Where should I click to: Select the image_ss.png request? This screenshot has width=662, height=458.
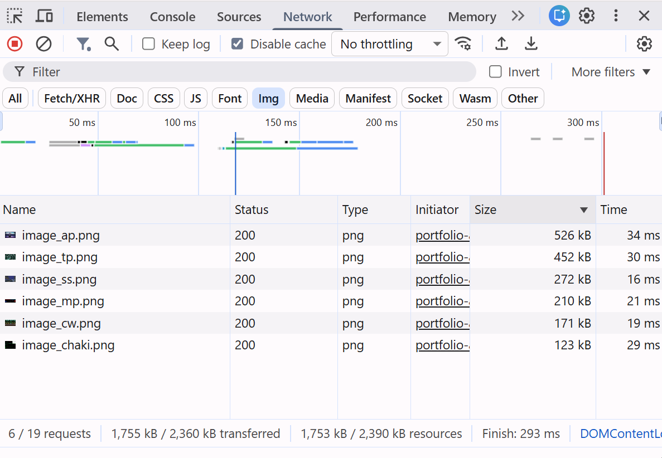point(331,279)
